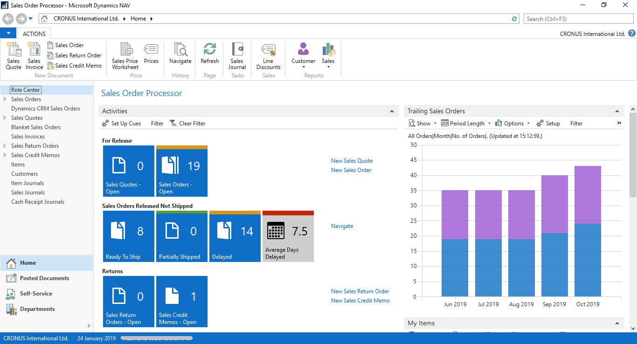This screenshot has height=344, width=637.
Task: Select Role Center in navigation pane
Action: coord(26,90)
